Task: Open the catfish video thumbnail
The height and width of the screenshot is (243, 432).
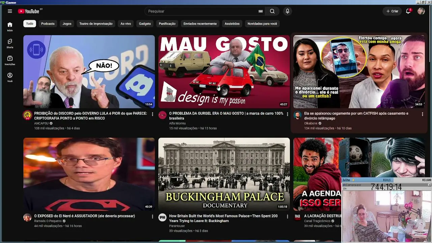Action: [x=359, y=72]
